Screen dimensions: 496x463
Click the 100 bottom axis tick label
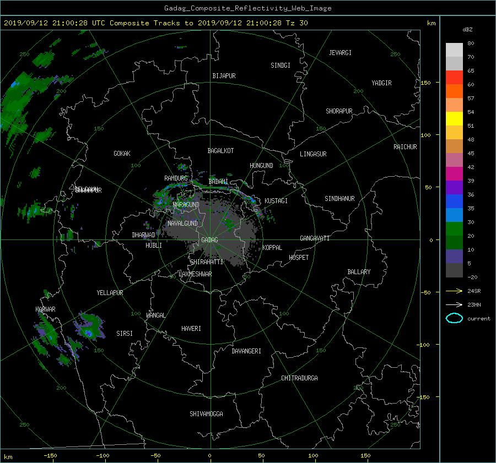point(313,456)
